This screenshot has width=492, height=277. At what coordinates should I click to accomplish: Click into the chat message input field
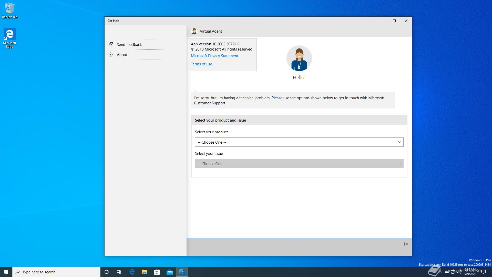(294, 247)
